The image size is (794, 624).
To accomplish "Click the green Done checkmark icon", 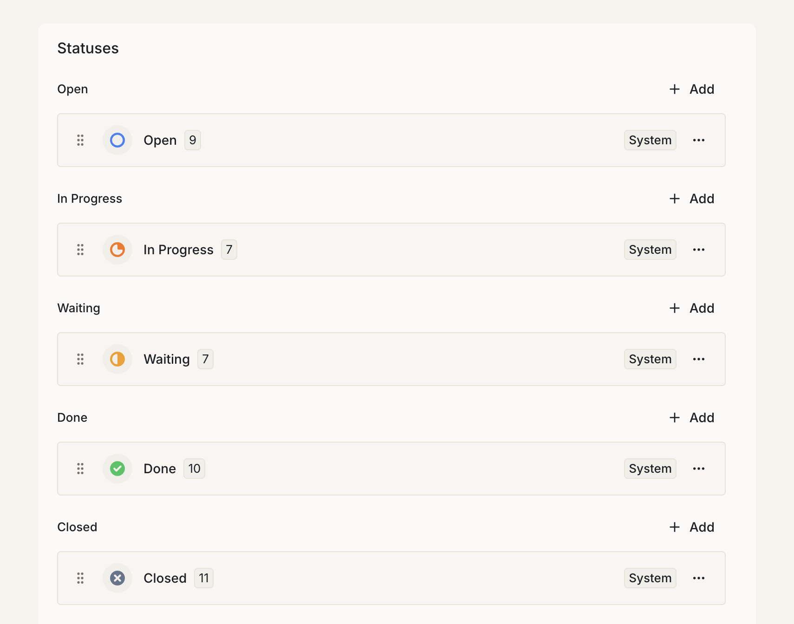I will click(x=117, y=469).
